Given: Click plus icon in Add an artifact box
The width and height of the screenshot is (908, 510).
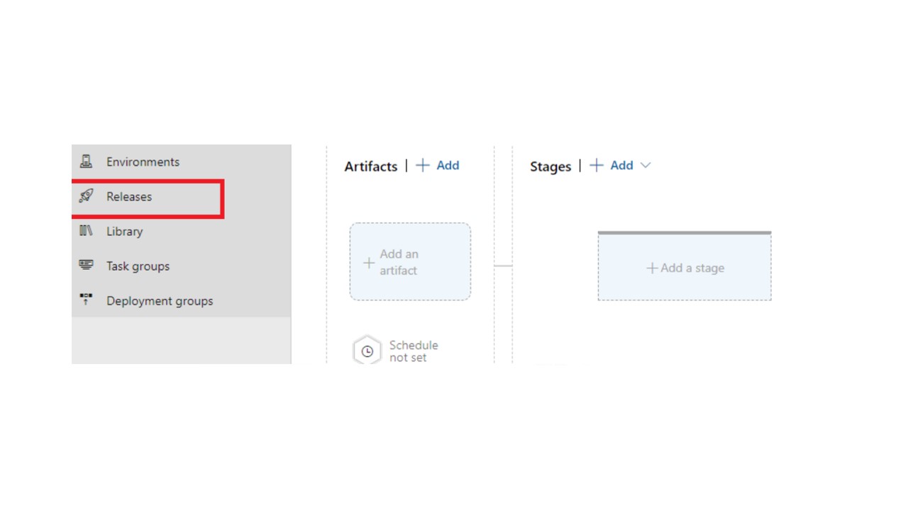Looking at the screenshot, I should tap(369, 263).
